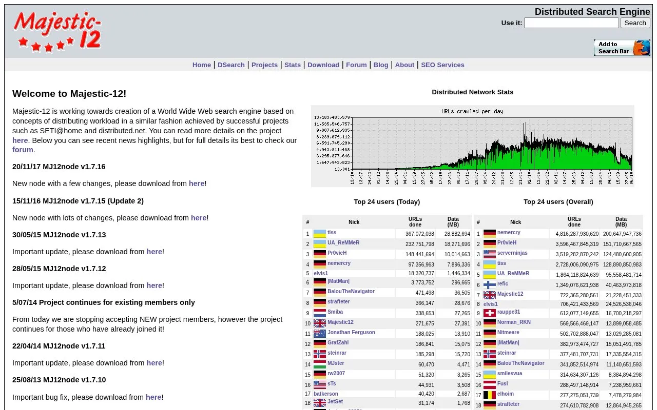Click the URLs crawled per day graph
657x410 pixels.
coord(473,147)
